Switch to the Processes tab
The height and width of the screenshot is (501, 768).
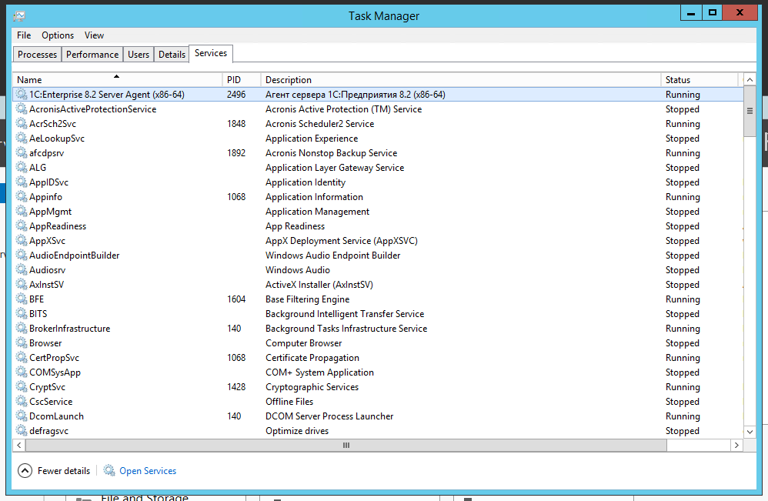pos(37,55)
